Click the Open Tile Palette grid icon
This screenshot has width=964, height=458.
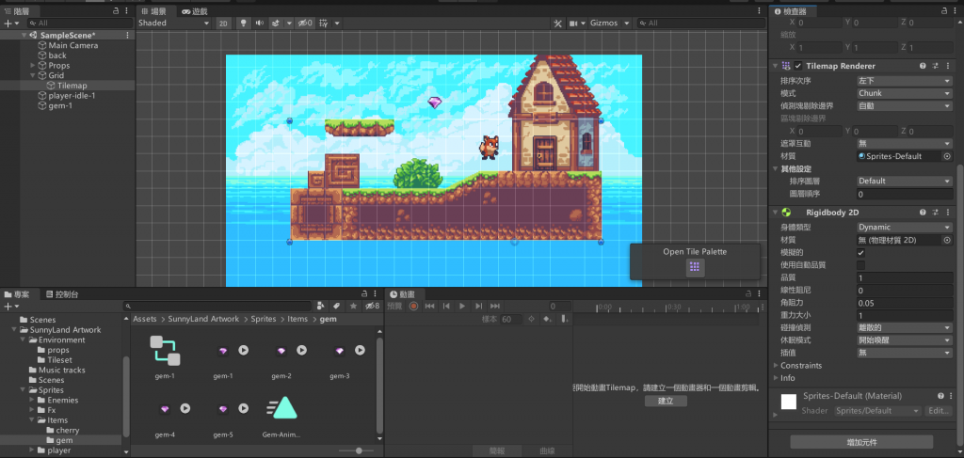pyautogui.click(x=695, y=267)
